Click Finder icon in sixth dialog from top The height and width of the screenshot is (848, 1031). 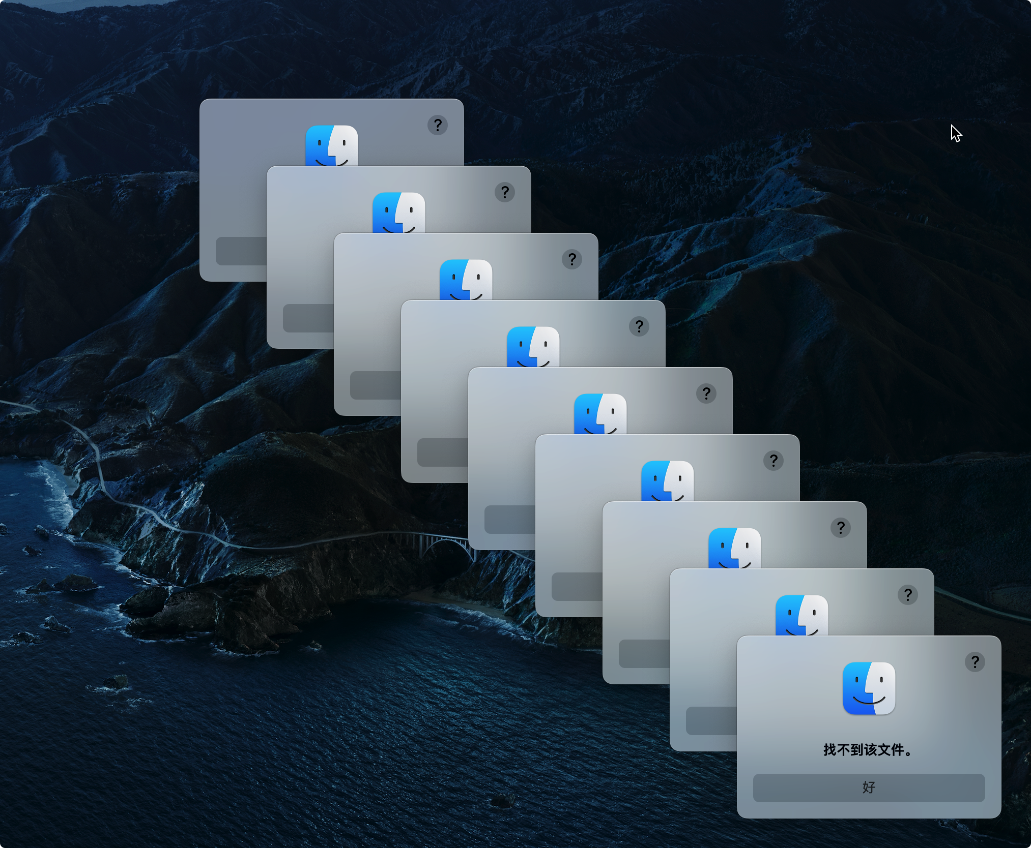tap(667, 481)
